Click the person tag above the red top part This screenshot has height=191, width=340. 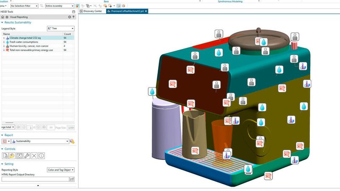pyautogui.click(x=219, y=34)
